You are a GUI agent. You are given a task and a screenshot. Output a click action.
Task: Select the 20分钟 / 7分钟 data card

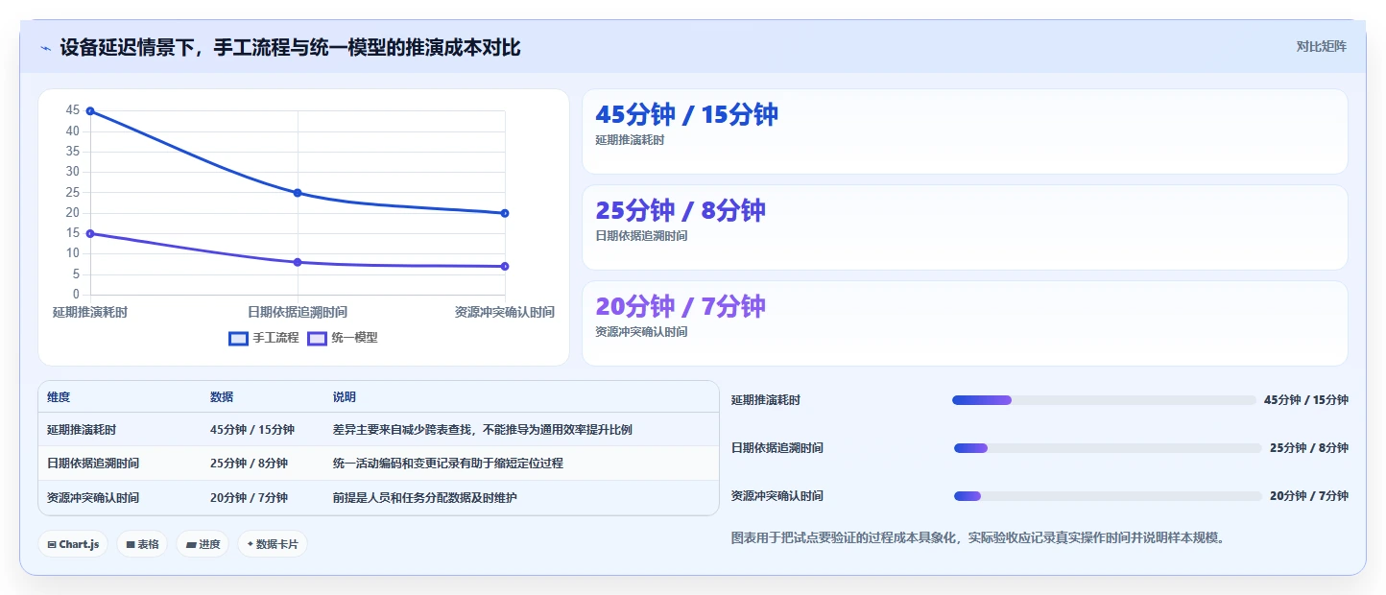click(965, 323)
